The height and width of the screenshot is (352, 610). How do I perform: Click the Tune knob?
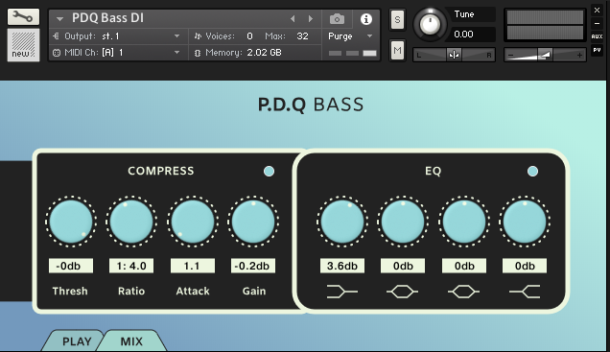click(x=430, y=25)
